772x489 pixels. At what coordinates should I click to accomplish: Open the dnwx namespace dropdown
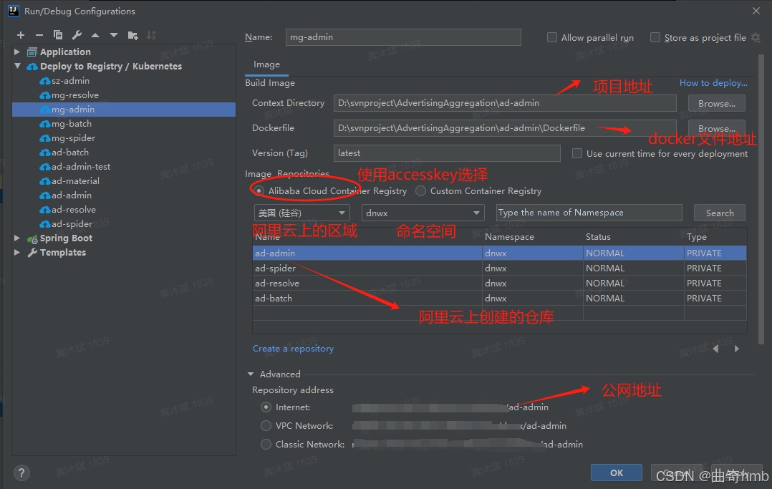point(423,213)
